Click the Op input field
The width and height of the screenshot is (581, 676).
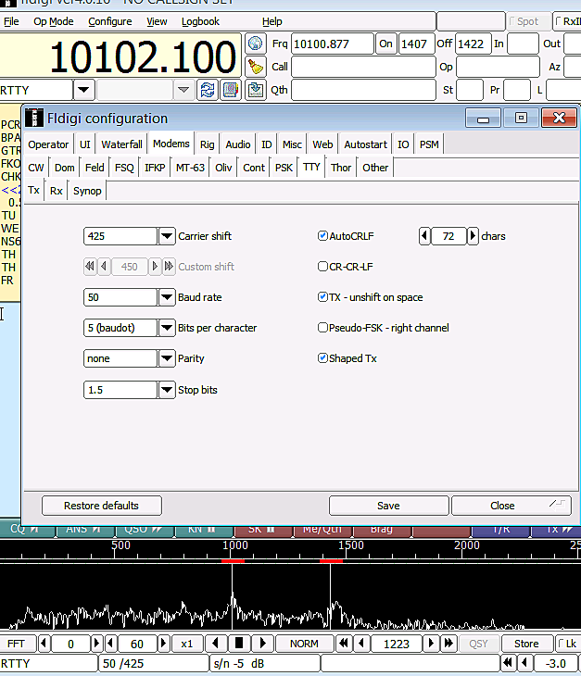point(498,67)
